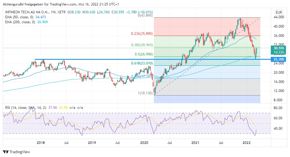Viewport: 290px width, 157px height.
Task: Click the EMA 50 value 34.473
Action: pyautogui.click(x=40, y=17)
